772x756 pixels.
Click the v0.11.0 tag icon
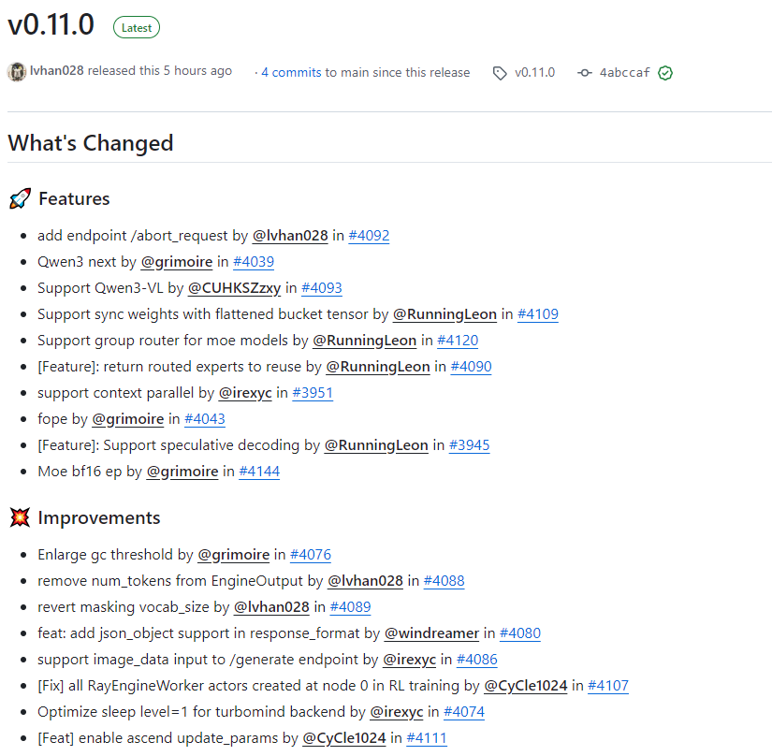point(501,73)
